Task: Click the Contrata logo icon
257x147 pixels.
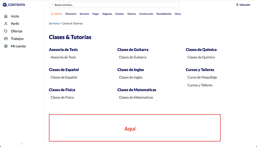Action: [5, 5]
